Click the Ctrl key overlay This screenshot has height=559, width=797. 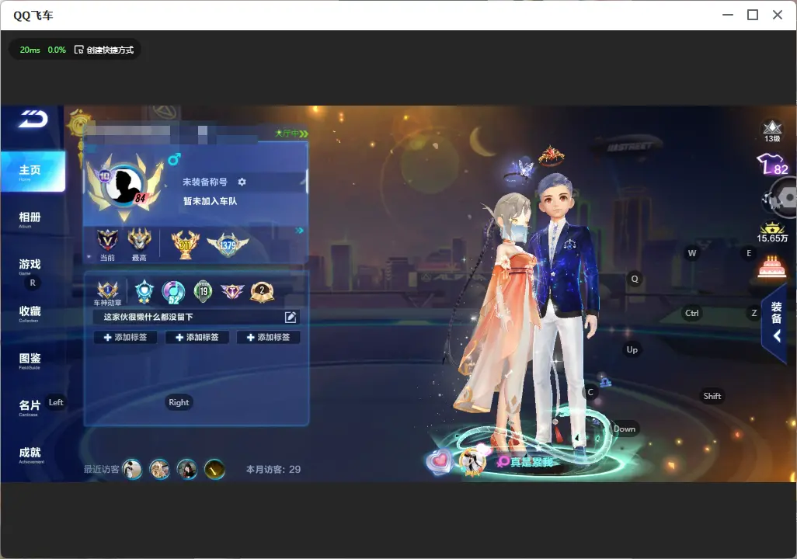pyautogui.click(x=692, y=313)
